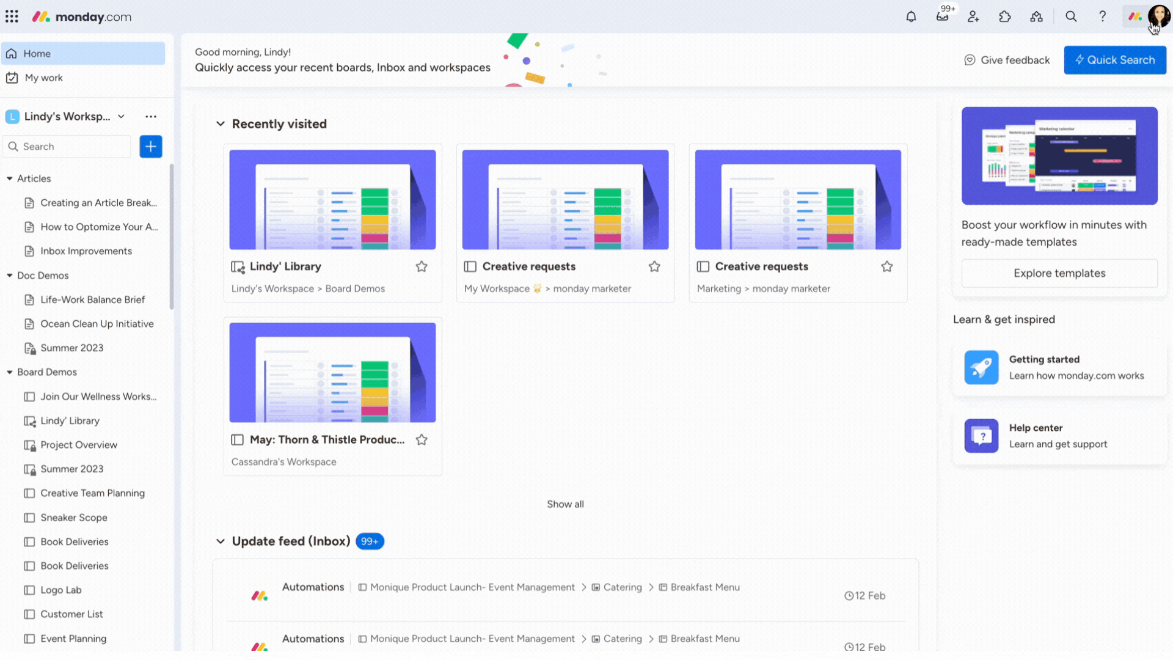The image size is (1173, 660).
Task: Open the profile avatar icon
Action: click(1158, 16)
